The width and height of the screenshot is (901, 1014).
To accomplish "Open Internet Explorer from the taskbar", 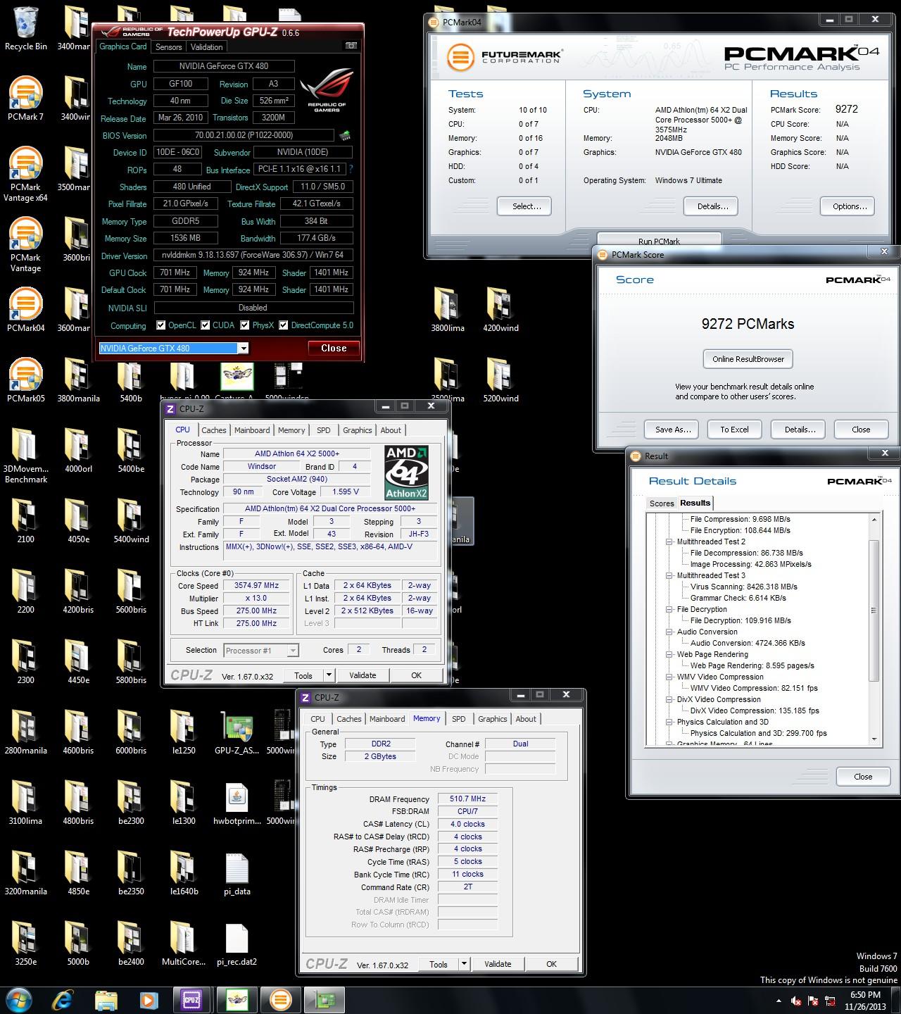I will pyautogui.click(x=63, y=1000).
